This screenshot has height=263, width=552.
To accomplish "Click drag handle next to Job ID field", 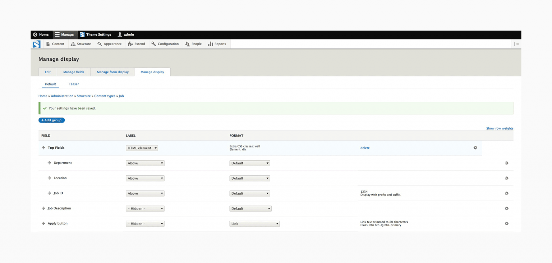I will (x=49, y=193).
